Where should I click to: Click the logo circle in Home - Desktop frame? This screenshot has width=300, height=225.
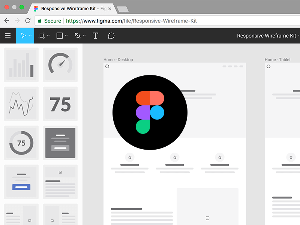pyautogui.click(x=107, y=66)
